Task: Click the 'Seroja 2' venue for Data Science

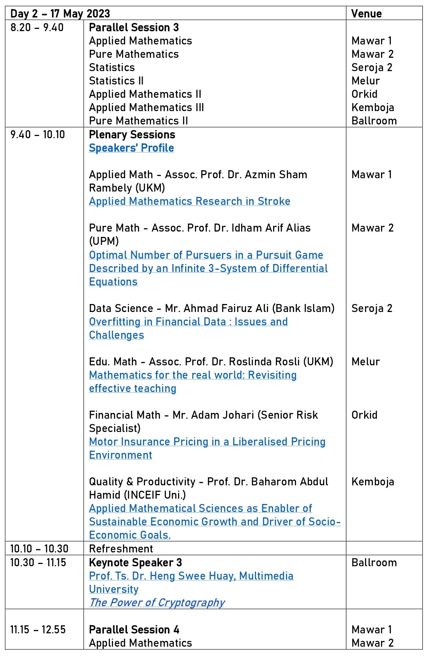Action: coord(372,308)
